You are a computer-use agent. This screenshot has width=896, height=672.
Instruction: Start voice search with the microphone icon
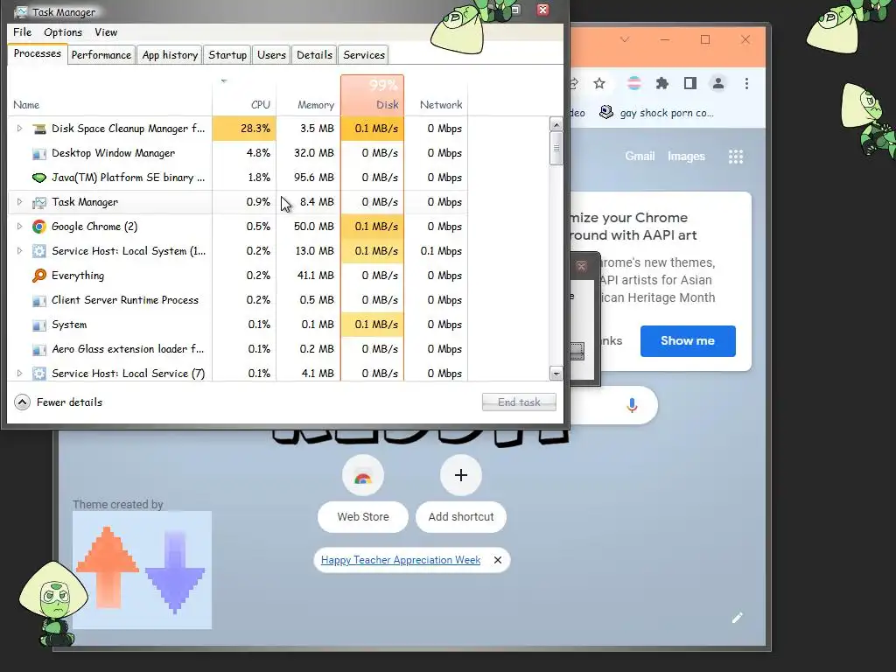point(632,405)
